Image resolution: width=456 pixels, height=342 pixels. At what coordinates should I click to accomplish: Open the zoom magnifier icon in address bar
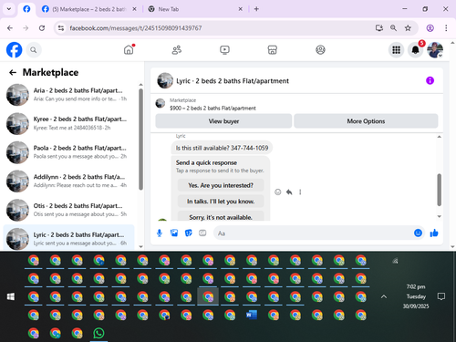[x=393, y=28]
